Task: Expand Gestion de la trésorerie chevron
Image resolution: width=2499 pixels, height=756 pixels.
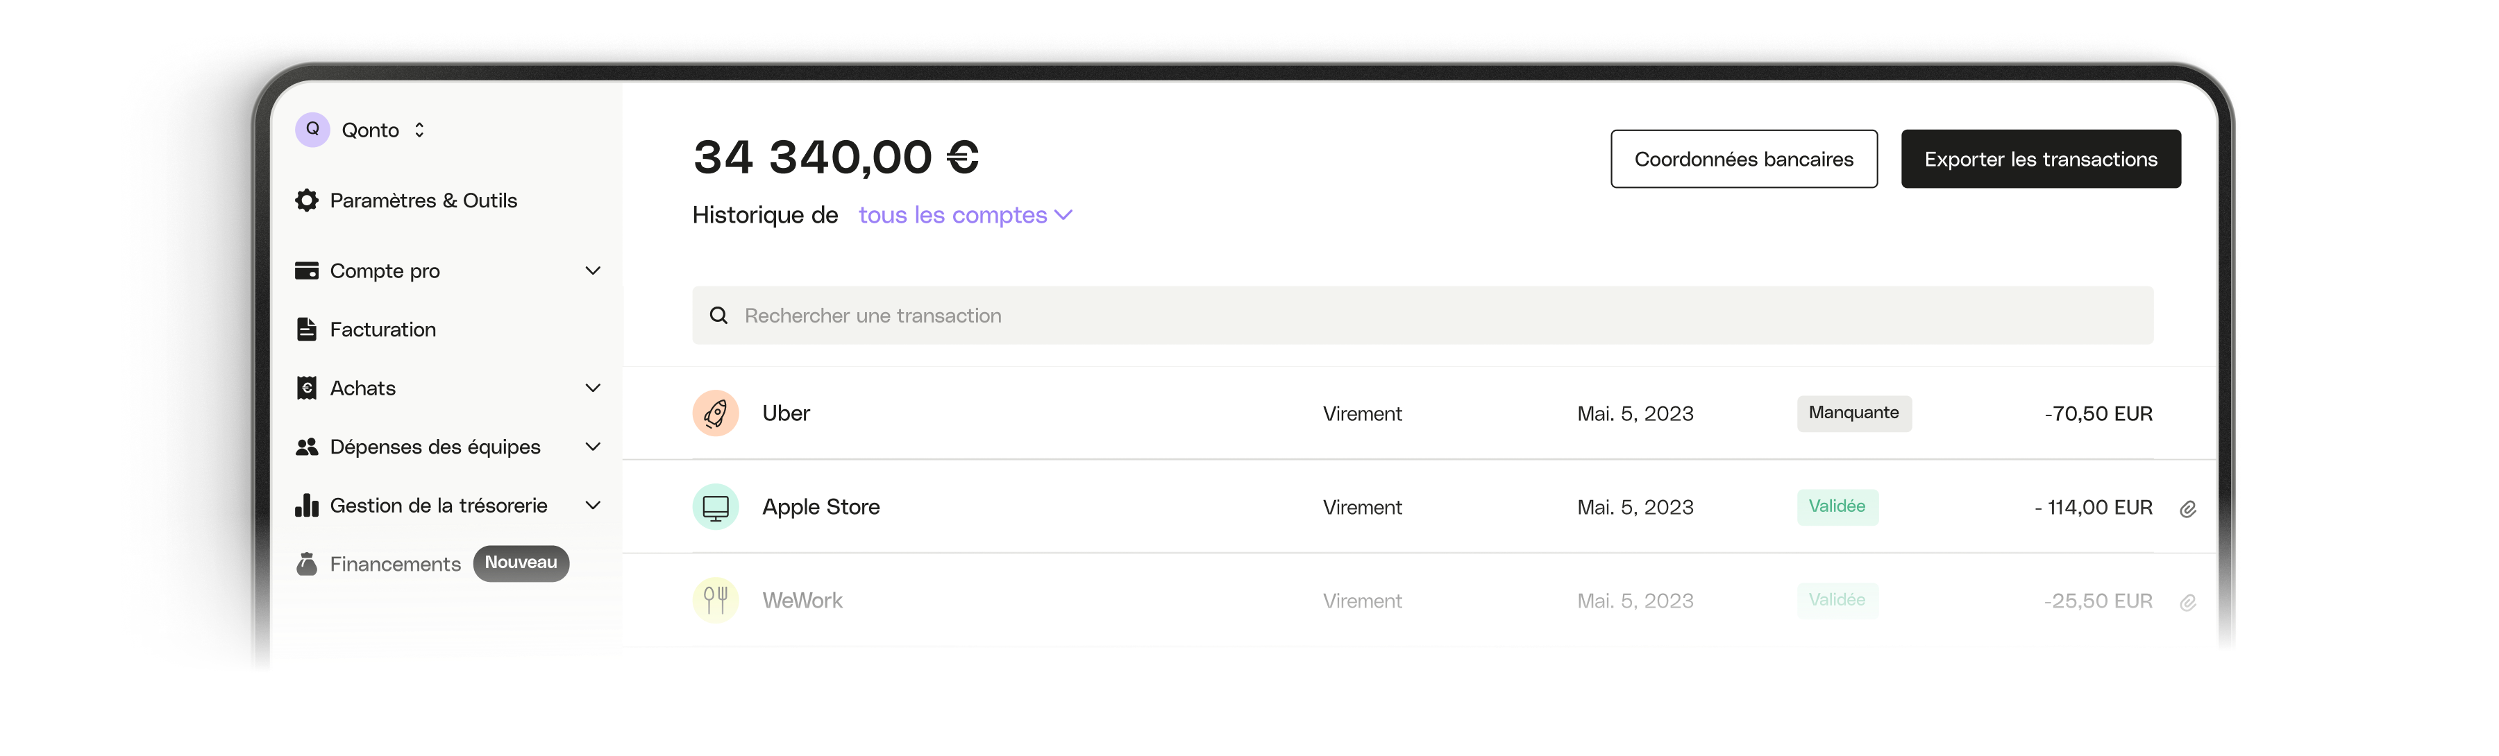Action: 593,506
